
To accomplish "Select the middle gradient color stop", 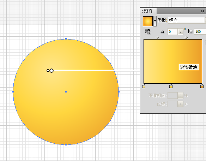I will 171,86.
